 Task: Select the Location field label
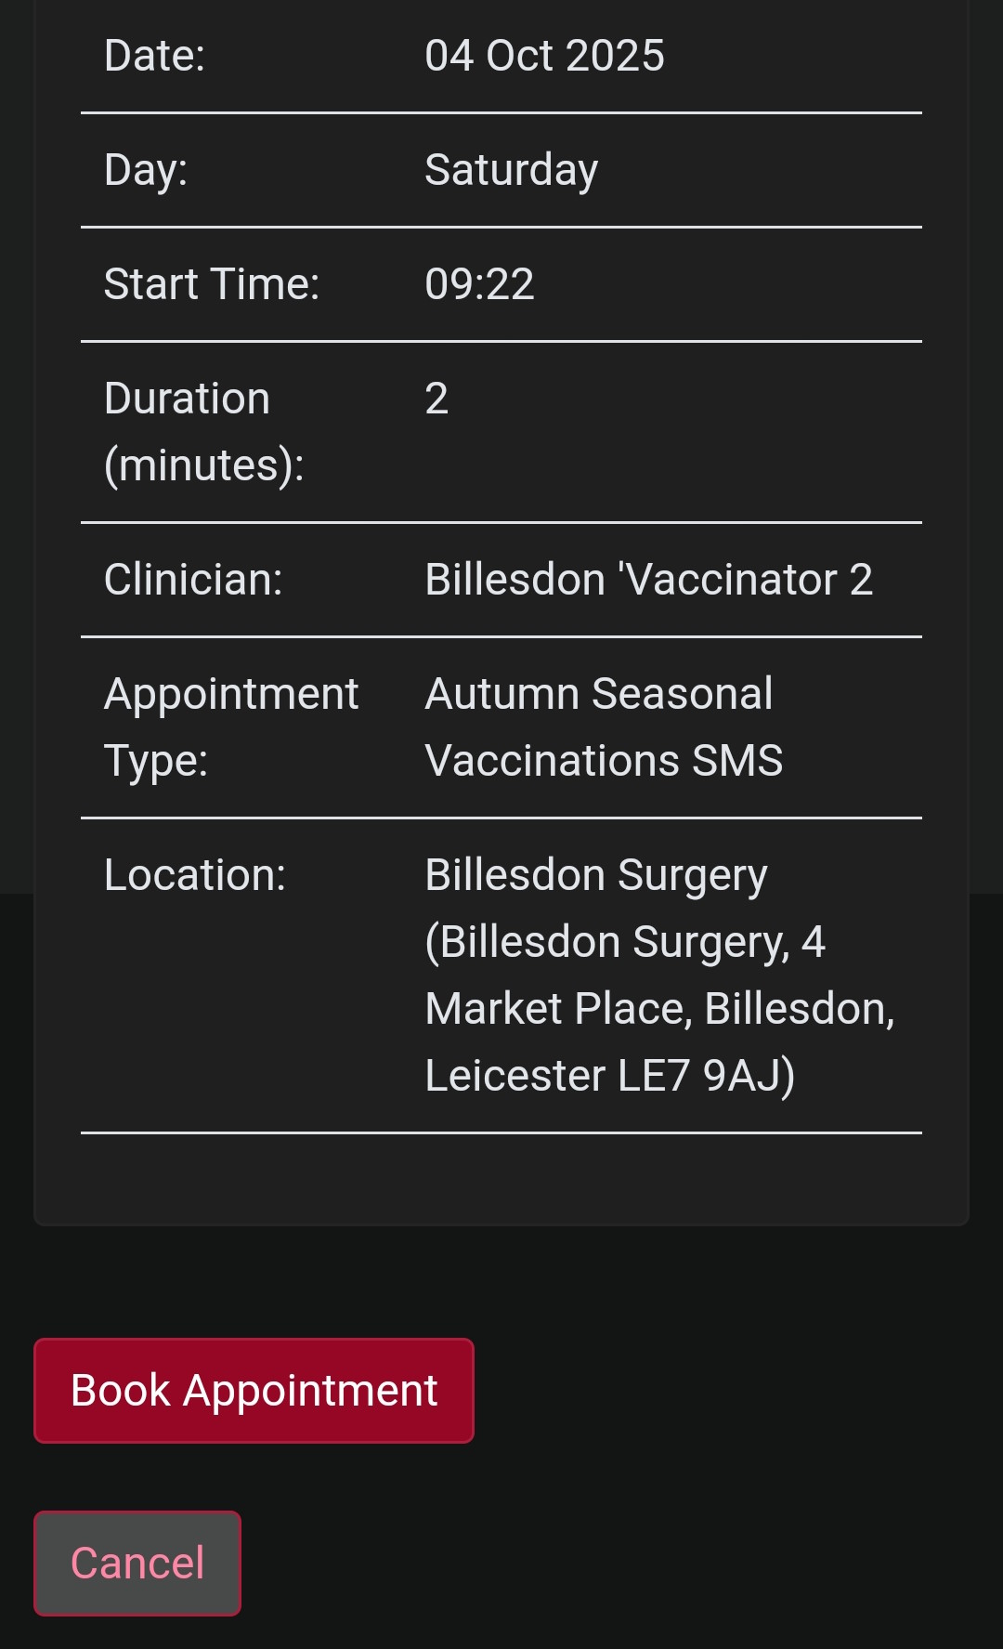pos(195,875)
